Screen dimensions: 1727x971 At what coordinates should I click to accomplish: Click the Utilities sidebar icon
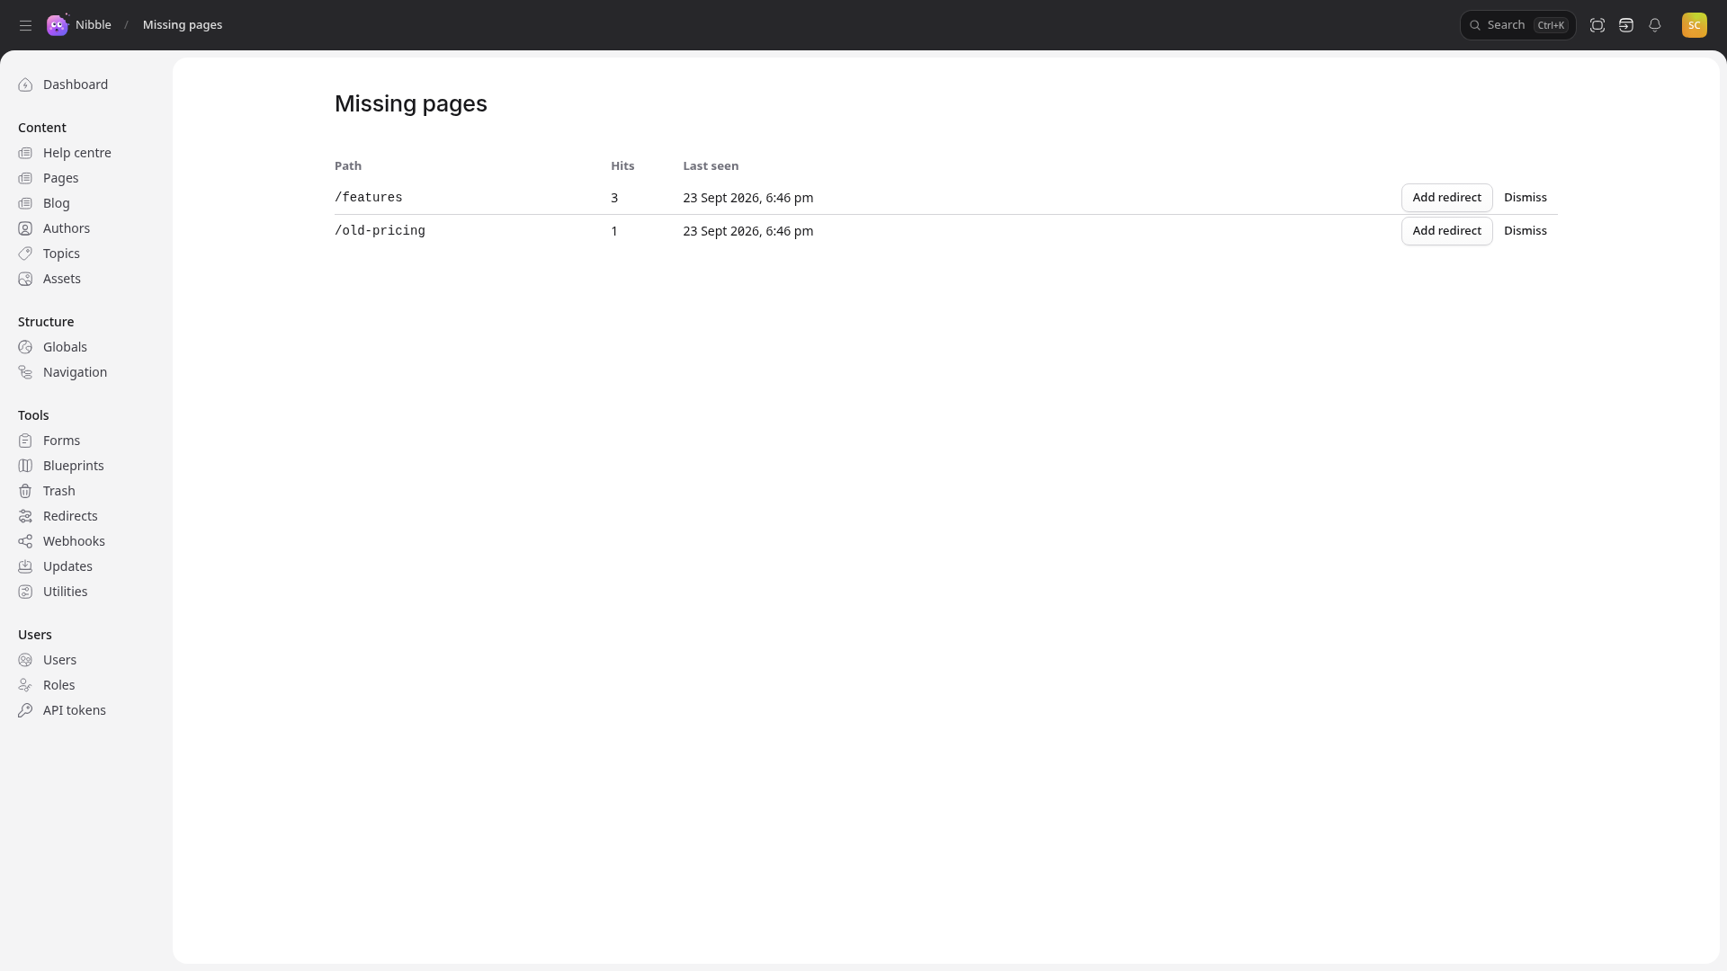[25, 592]
